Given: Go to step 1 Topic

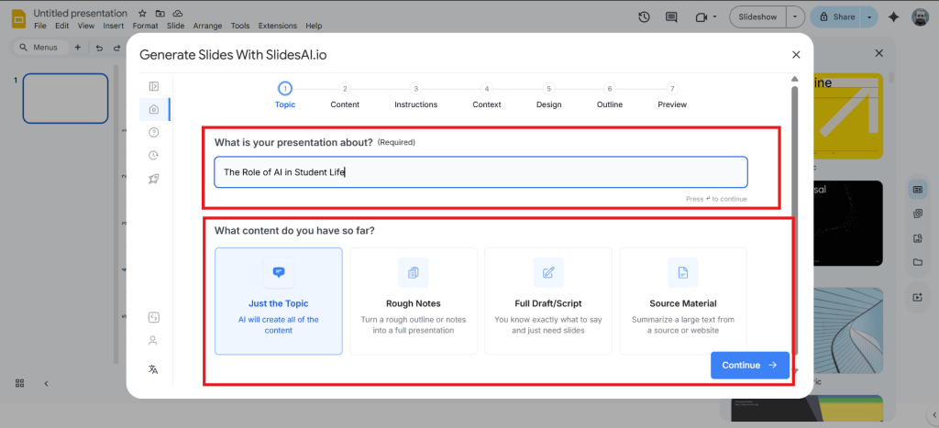Looking at the screenshot, I should [x=285, y=96].
